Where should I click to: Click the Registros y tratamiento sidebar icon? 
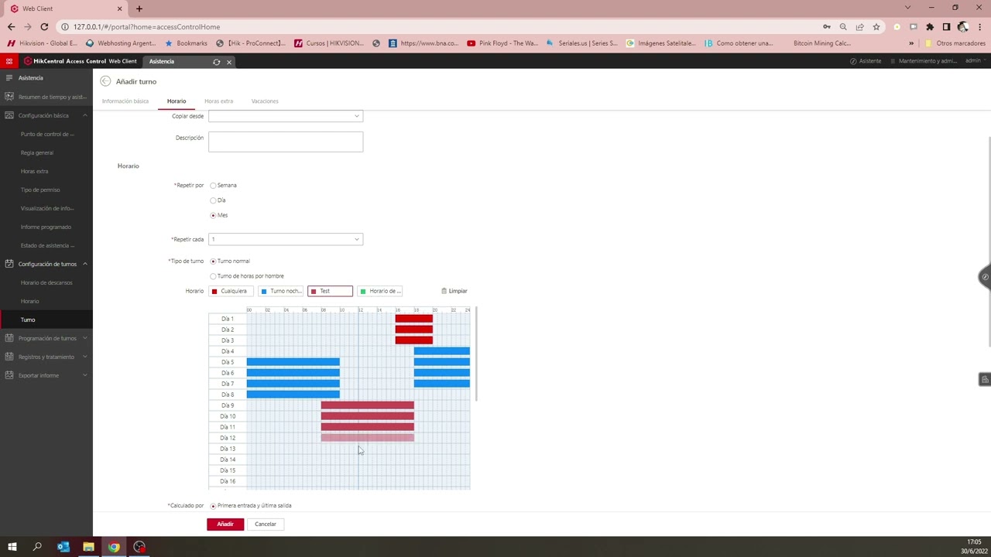pyautogui.click(x=9, y=357)
